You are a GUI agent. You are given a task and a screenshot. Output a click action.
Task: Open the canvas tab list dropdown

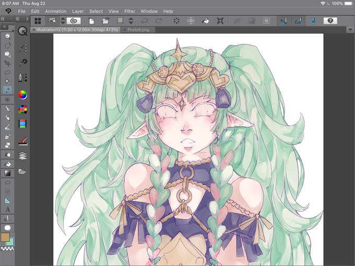[x=350, y=30]
